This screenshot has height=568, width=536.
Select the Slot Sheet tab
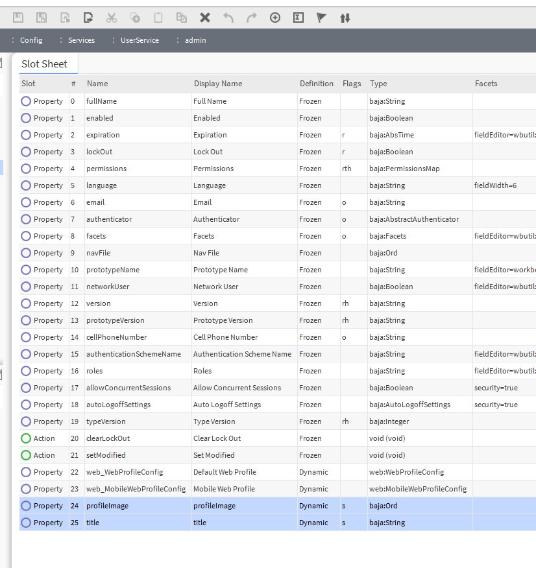click(44, 64)
